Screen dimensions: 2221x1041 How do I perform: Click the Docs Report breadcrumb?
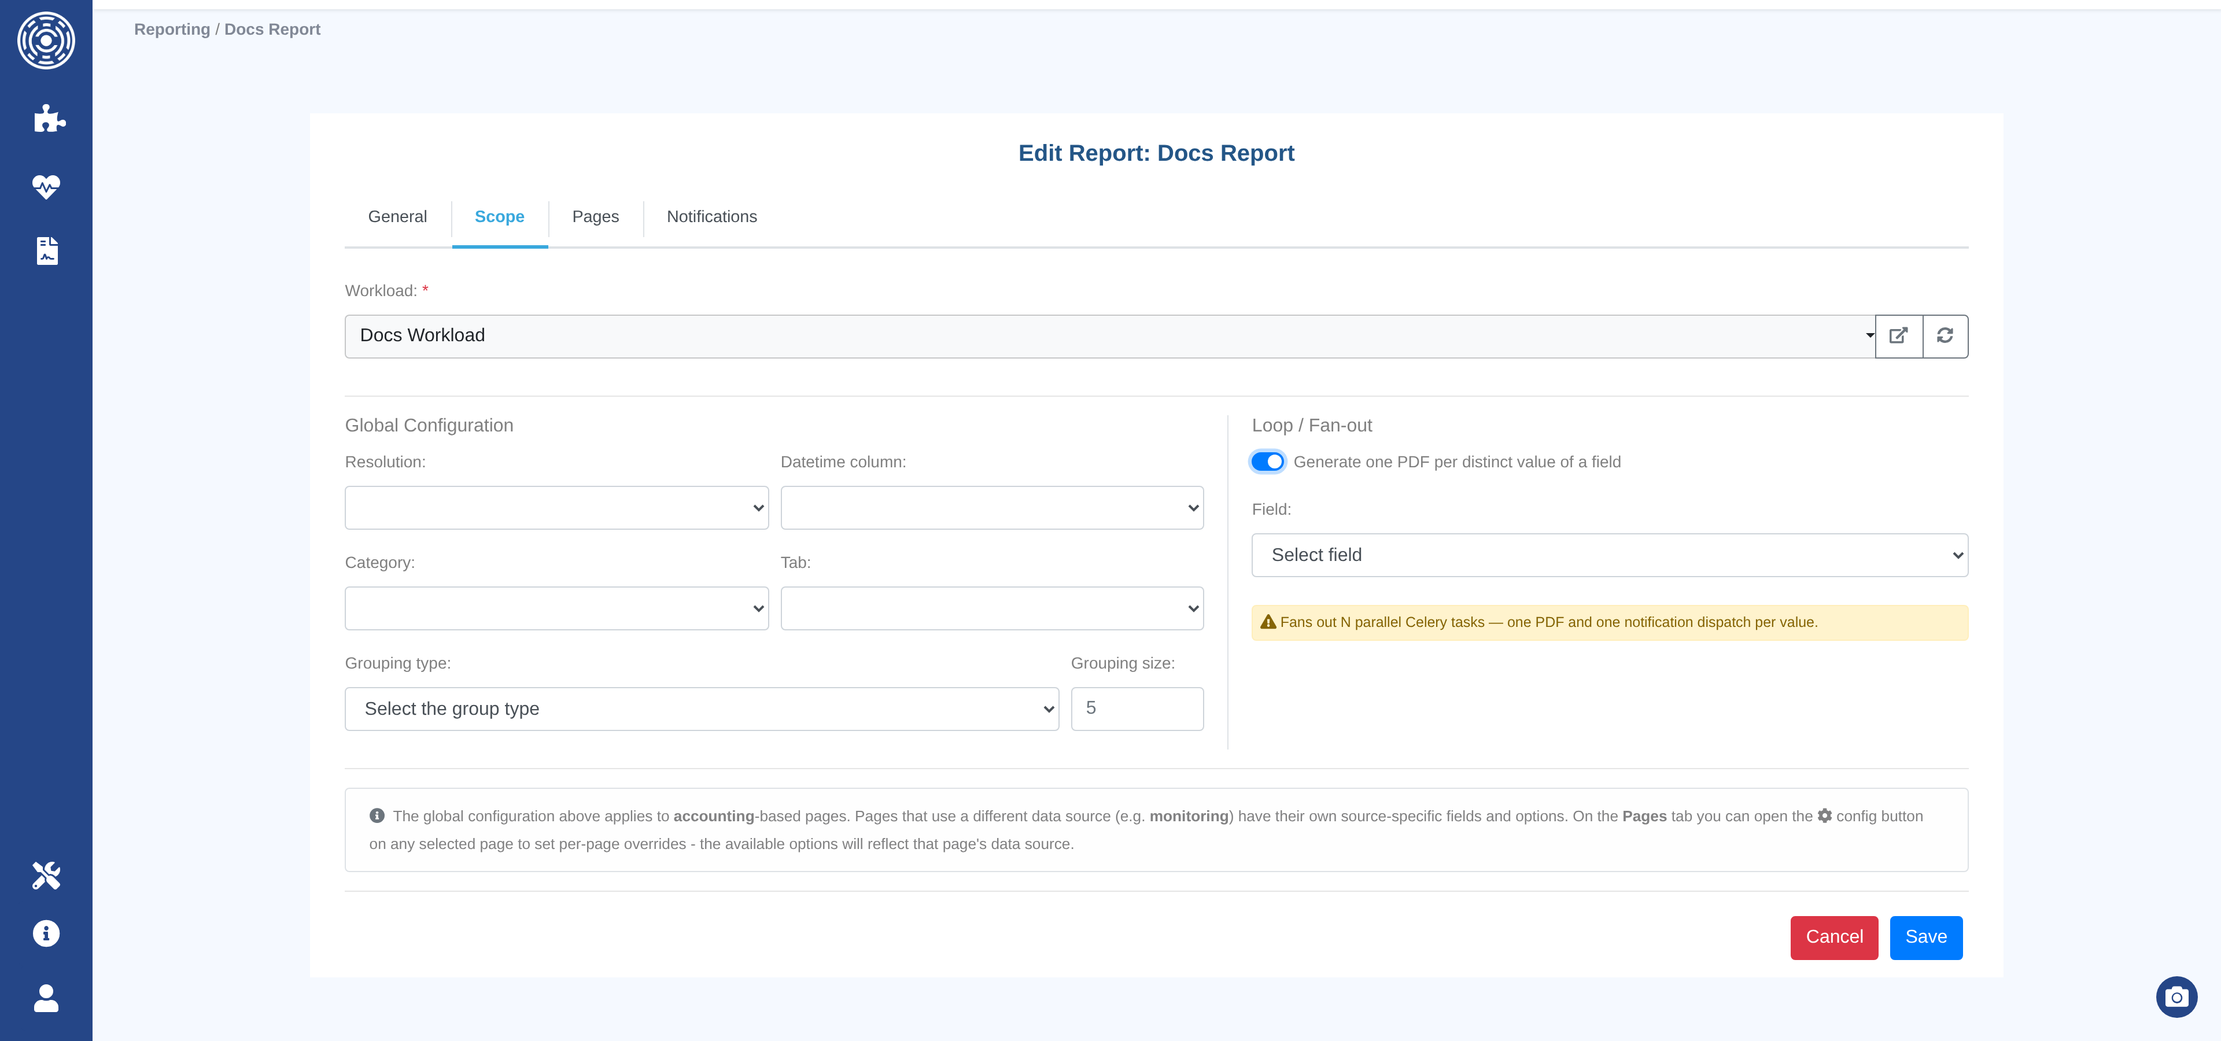point(272,29)
